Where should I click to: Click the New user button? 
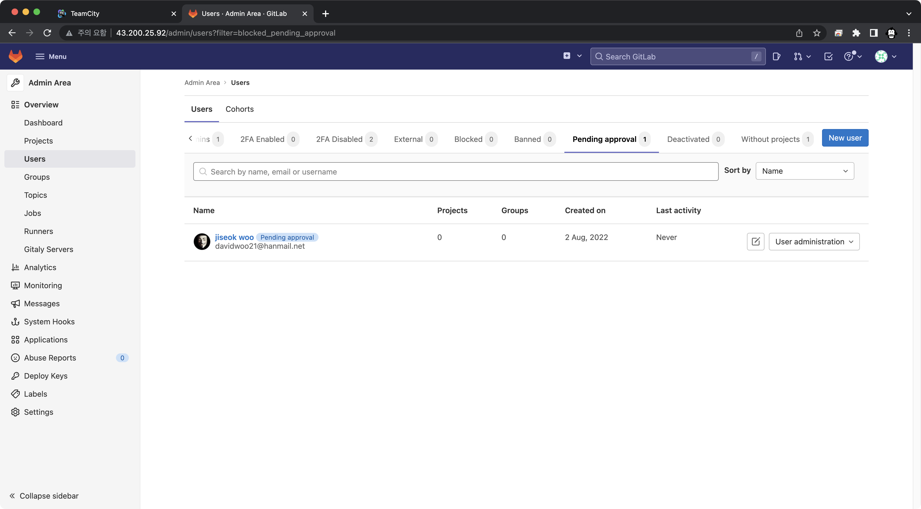click(845, 138)
